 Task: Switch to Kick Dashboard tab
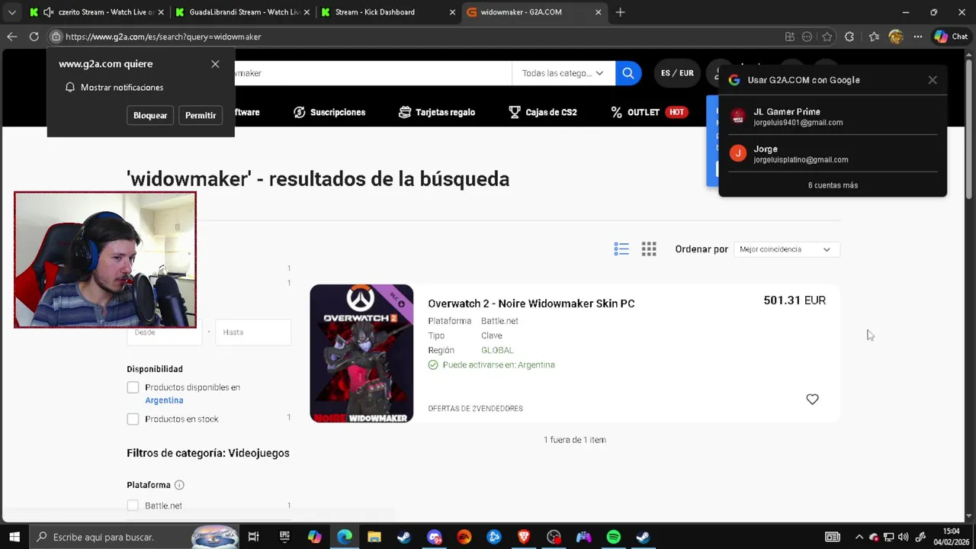[x=388, y=12]
